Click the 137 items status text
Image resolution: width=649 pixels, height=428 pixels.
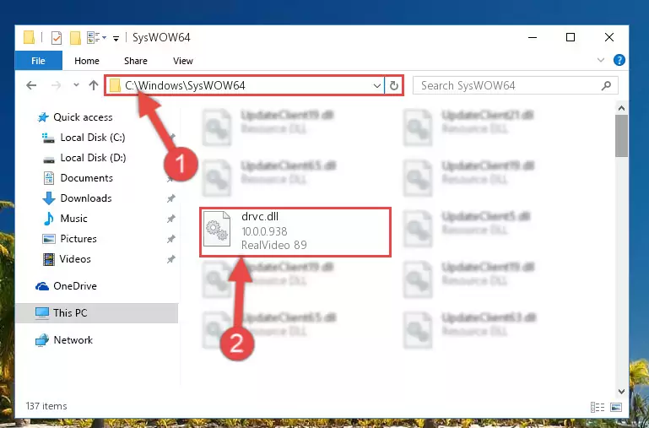(x=46, y=406)
